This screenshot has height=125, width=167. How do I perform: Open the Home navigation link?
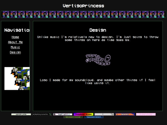click(x=15, y=37)
